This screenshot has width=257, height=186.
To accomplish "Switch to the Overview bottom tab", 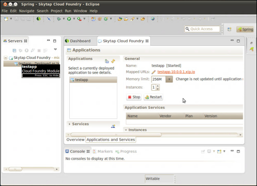I will tap(75, 140).
